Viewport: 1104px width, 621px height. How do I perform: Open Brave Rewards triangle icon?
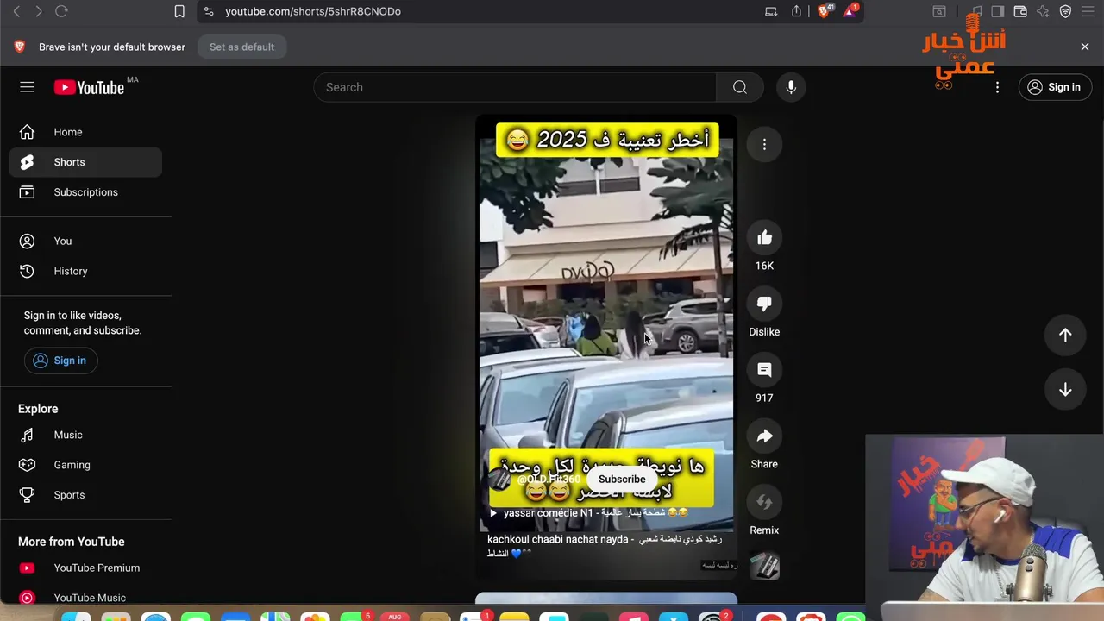pos(850,11)
